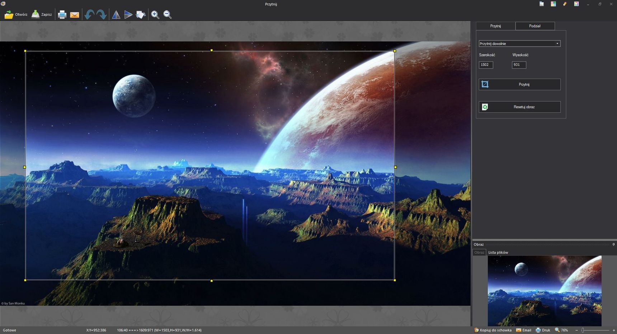Click the Email button in the status bar
The height and width of the screenshot is (334, 617).
coord(524,330)
